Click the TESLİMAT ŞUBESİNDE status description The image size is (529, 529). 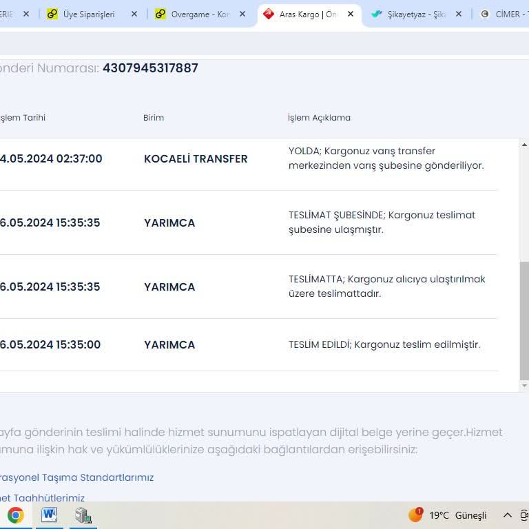point(382,222)
